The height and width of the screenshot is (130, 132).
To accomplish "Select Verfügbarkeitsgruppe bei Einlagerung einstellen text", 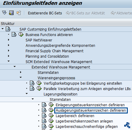I will 83,83.
